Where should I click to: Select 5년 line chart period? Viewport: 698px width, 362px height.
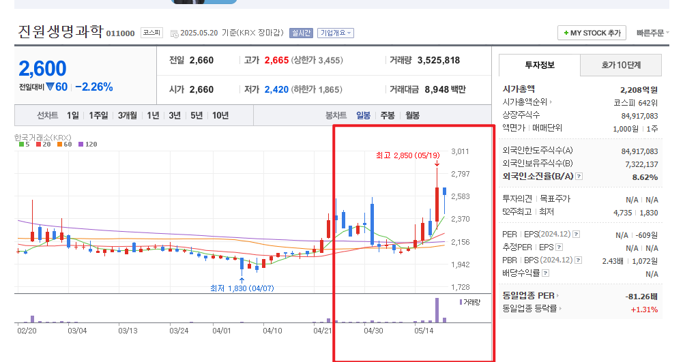[197, 116]
